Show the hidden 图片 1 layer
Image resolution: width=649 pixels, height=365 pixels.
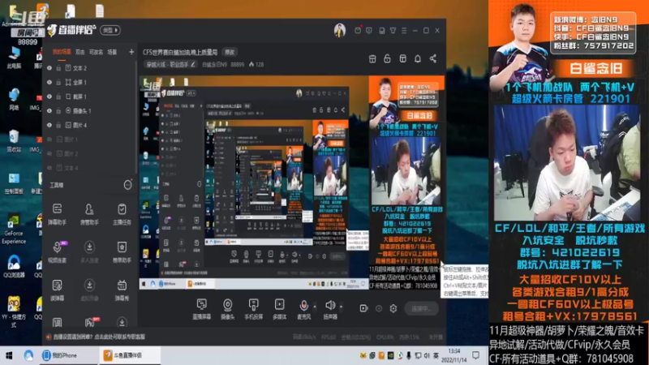pos(49,140)
